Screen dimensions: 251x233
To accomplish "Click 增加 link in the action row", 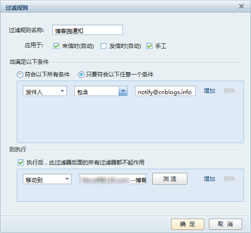I will point(209,179).
